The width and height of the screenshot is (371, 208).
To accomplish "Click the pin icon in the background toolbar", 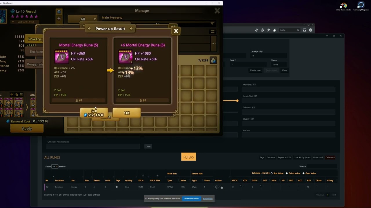I will (x=269, y=30).
